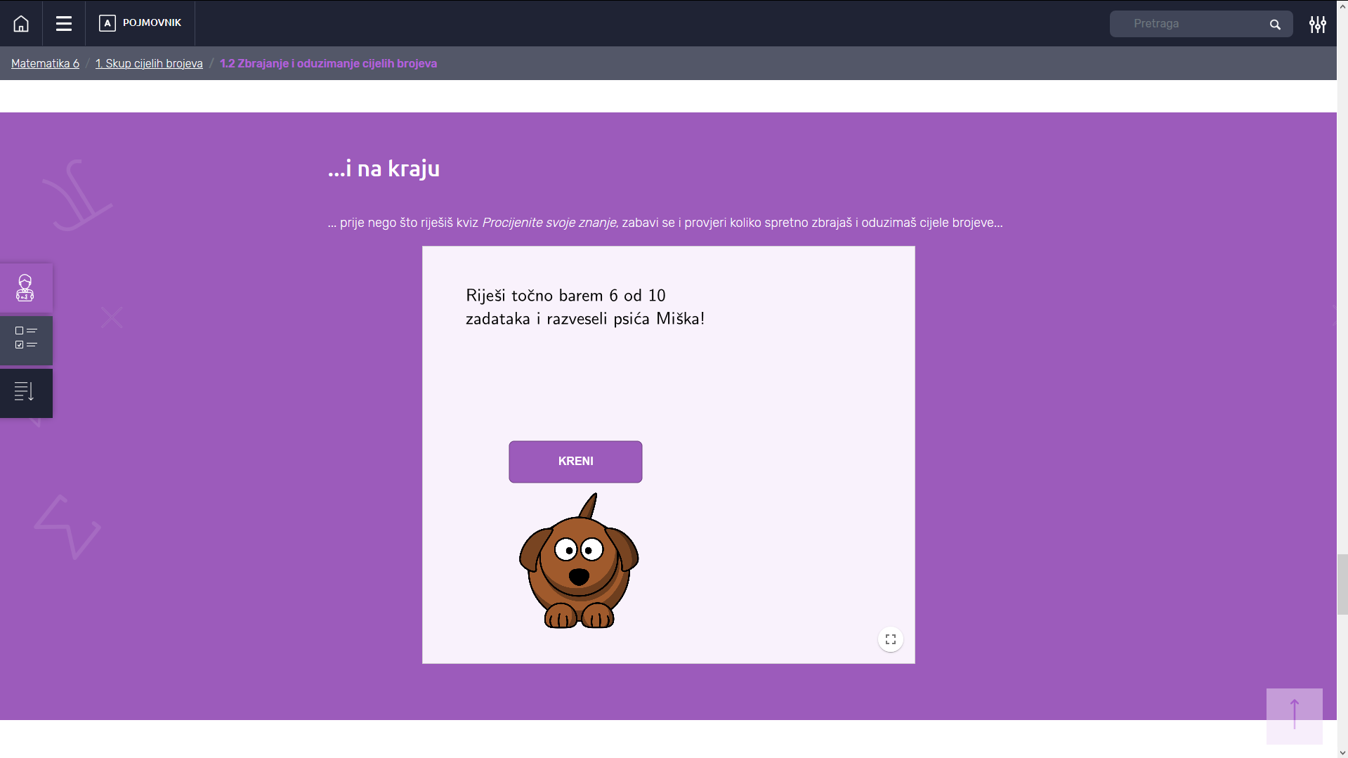Click the italic 'Procijenite svoje znanje' text
The width and height of the screenshot is (1348, 758).
(549, 223)
